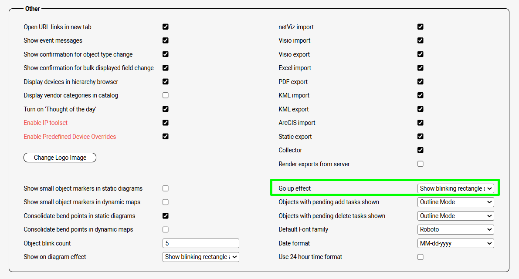Uncheck the ArcGIS import checkbox
Image resolution: width=519 pixels, height=279 pixels.
(421, 123)
